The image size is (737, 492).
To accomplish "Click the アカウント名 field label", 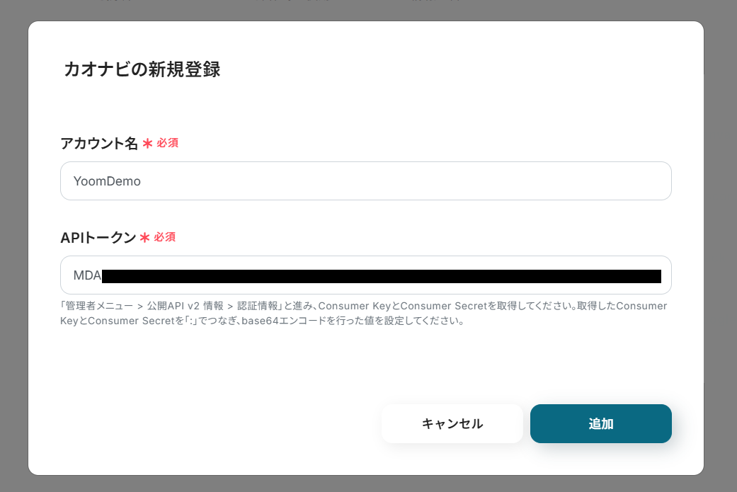I will pyautogui.click(x=99, y=143).
